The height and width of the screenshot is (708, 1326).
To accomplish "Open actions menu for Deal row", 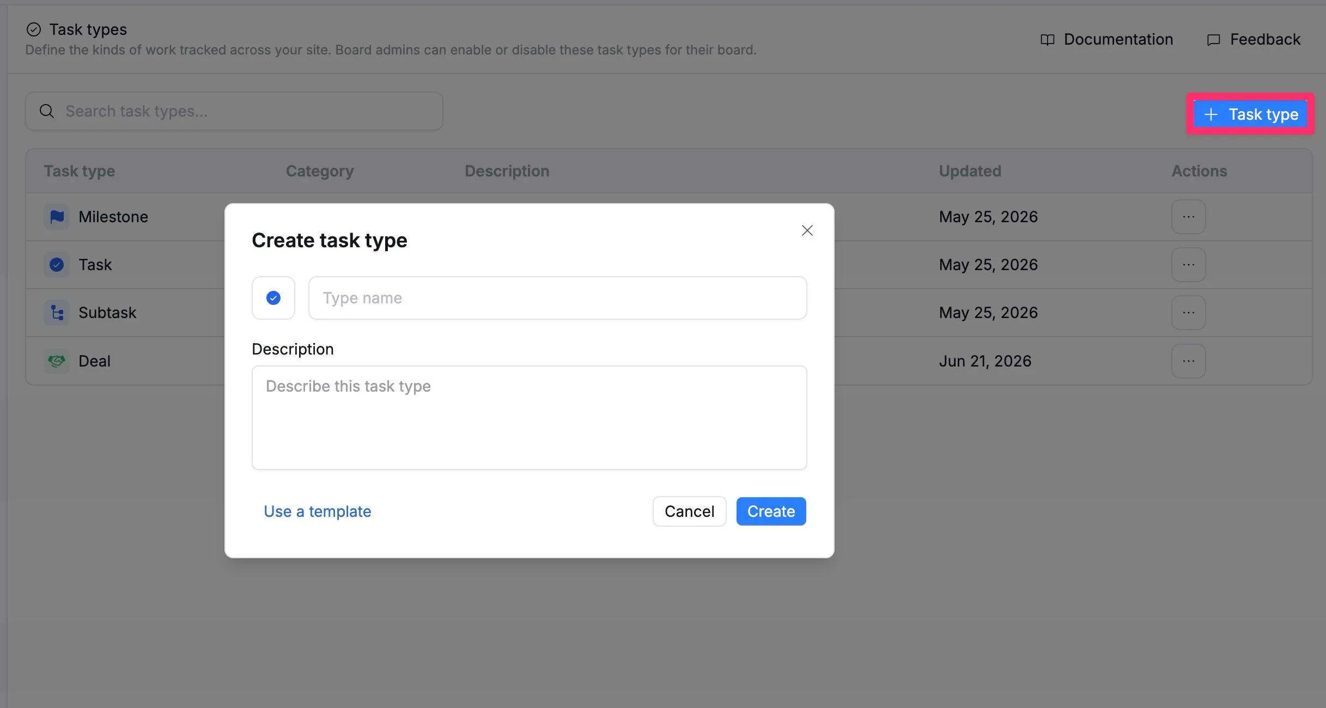I will [1188, 361].
